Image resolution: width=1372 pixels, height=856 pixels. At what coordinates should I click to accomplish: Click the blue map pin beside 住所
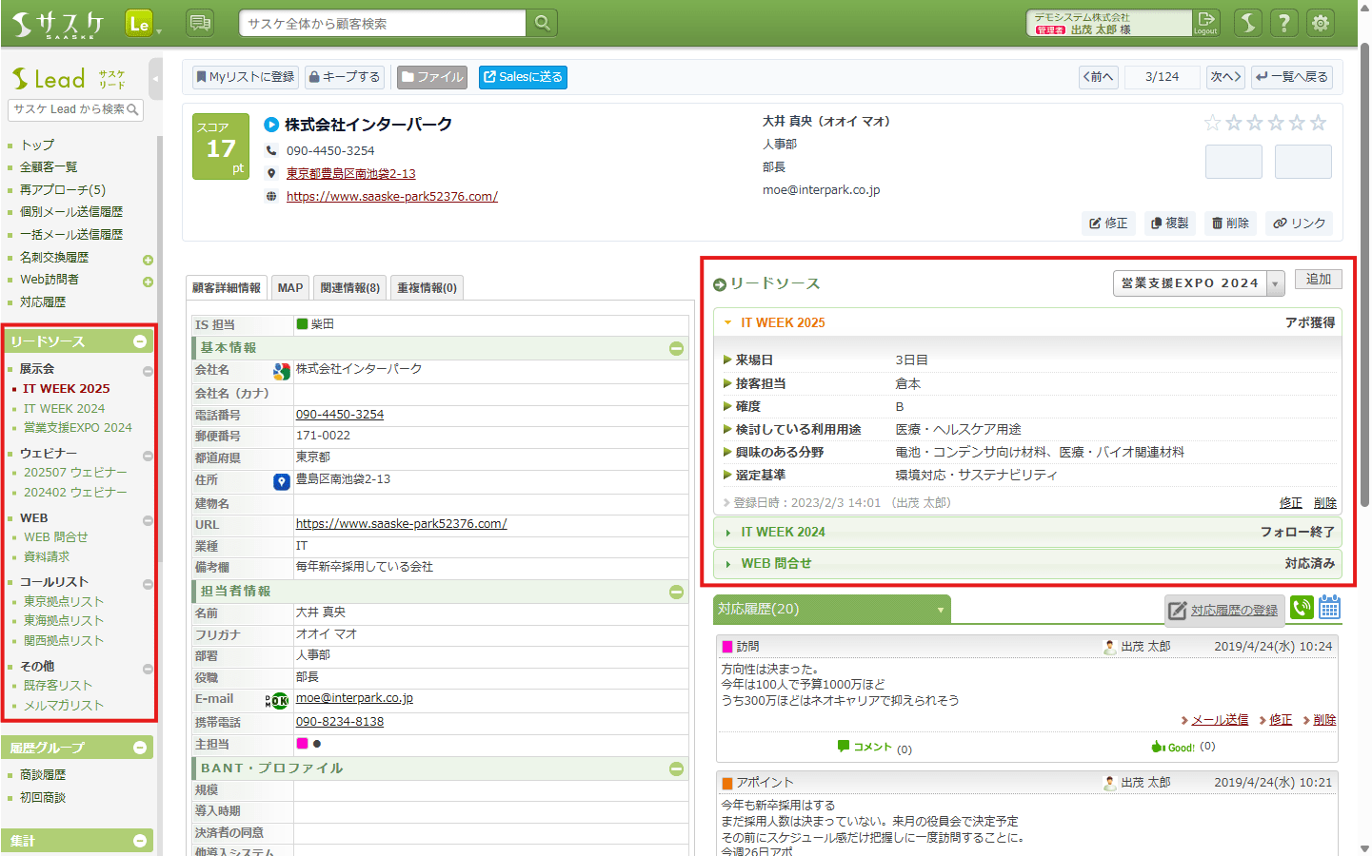coord(282,482)
